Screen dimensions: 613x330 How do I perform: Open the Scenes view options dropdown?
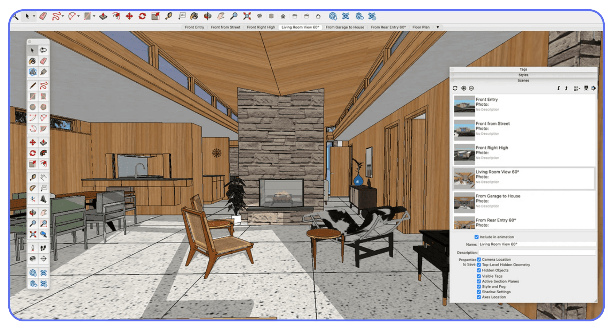576,88
